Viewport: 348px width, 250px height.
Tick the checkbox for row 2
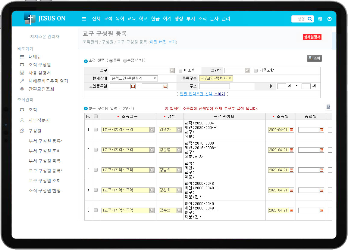point(96,150)
